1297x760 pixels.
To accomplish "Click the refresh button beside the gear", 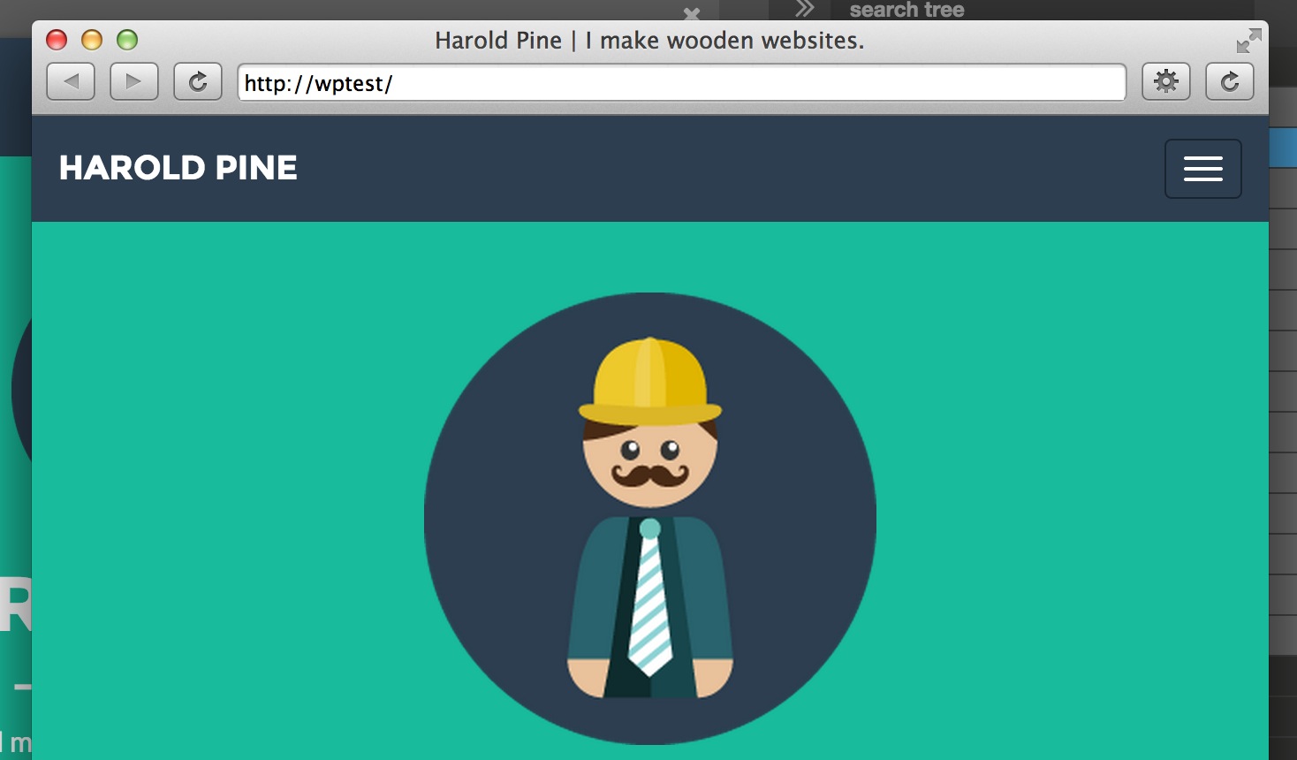I will point(1230,82).
